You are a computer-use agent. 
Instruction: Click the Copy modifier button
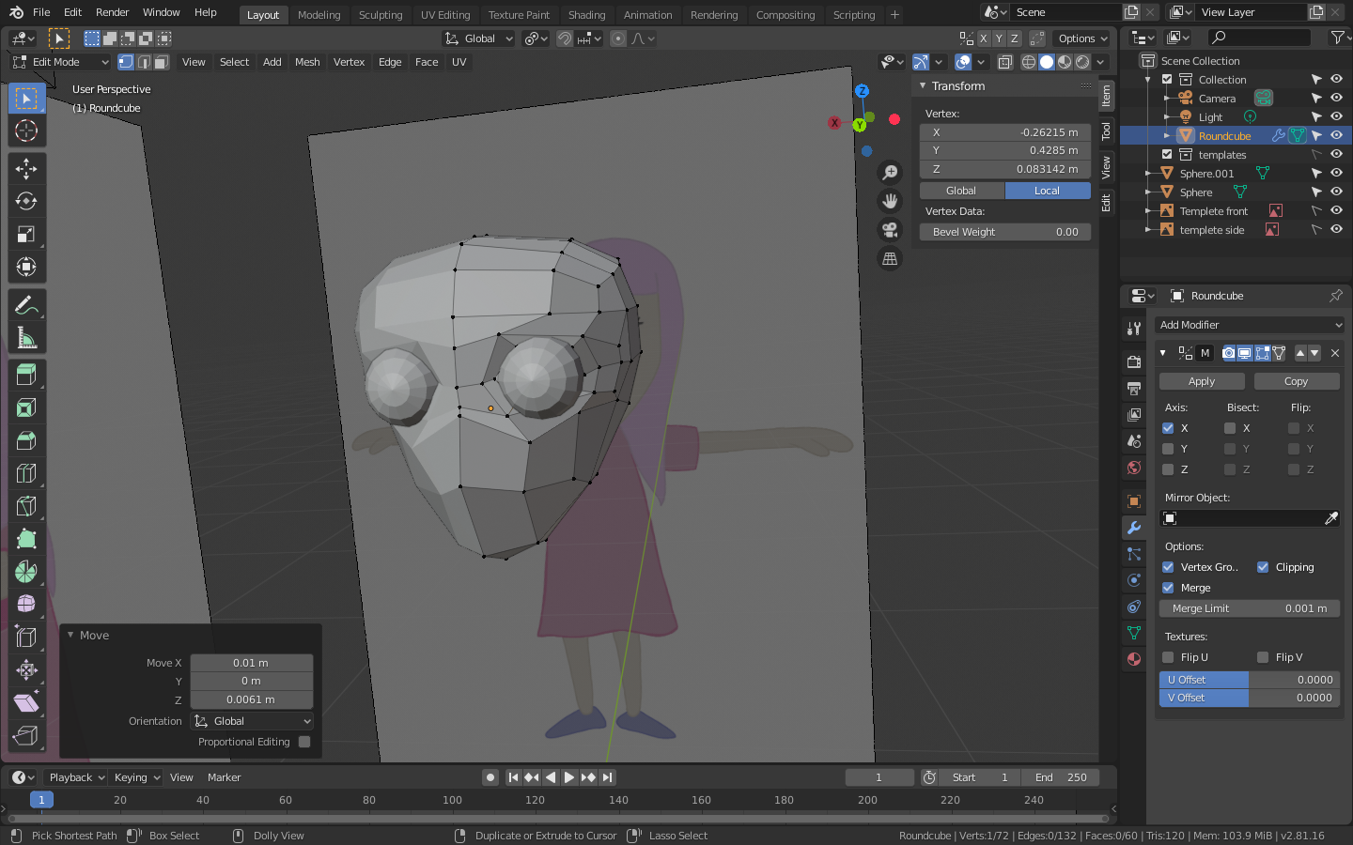pyautogui.click(x=1296, y=381)
